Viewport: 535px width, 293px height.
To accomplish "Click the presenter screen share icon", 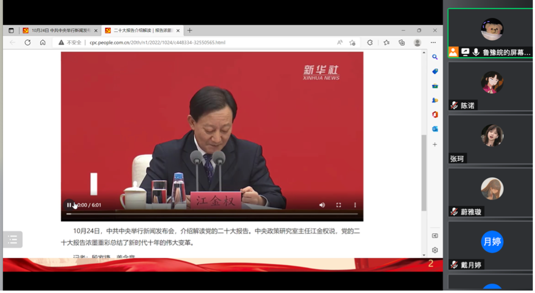I will pyautogui.click(x=466, y=52).
